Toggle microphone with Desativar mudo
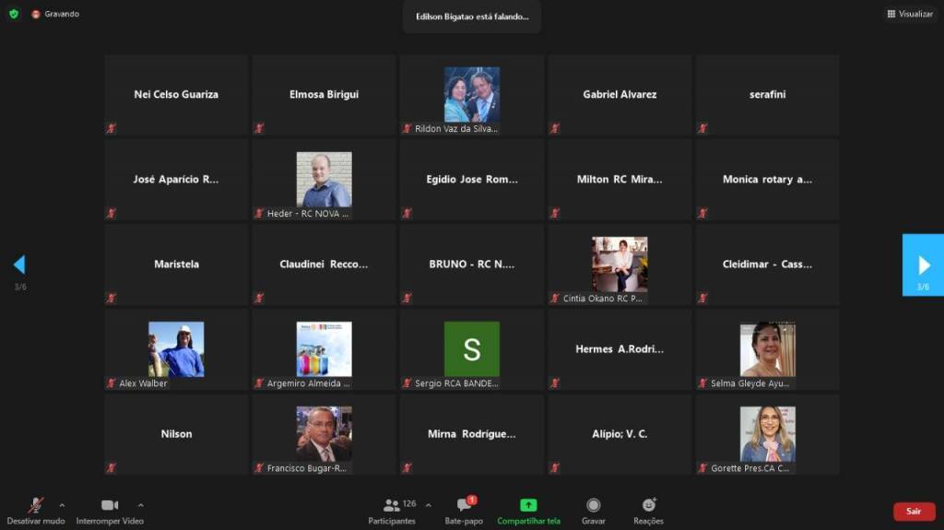 click(x=35, y=510)
